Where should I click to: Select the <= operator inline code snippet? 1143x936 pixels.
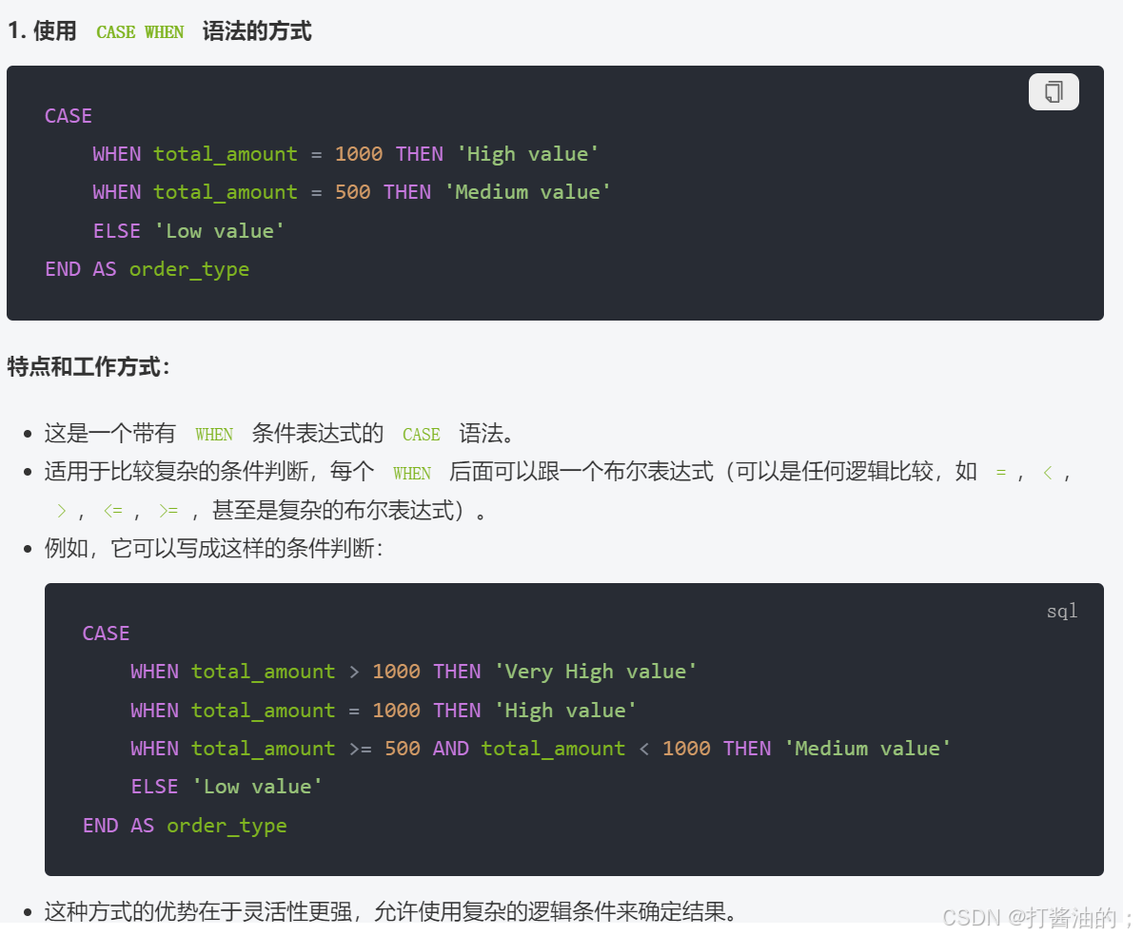pos(112,510)
